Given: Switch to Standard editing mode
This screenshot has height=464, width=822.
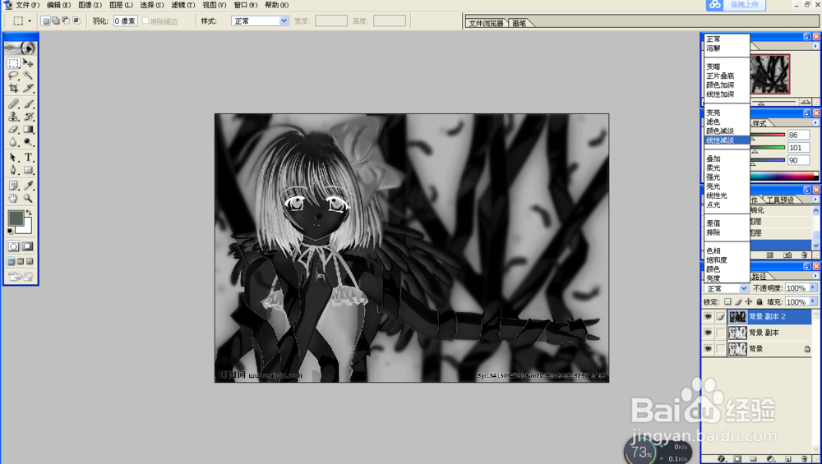Looking at the screenshot, I should [14, 246].
